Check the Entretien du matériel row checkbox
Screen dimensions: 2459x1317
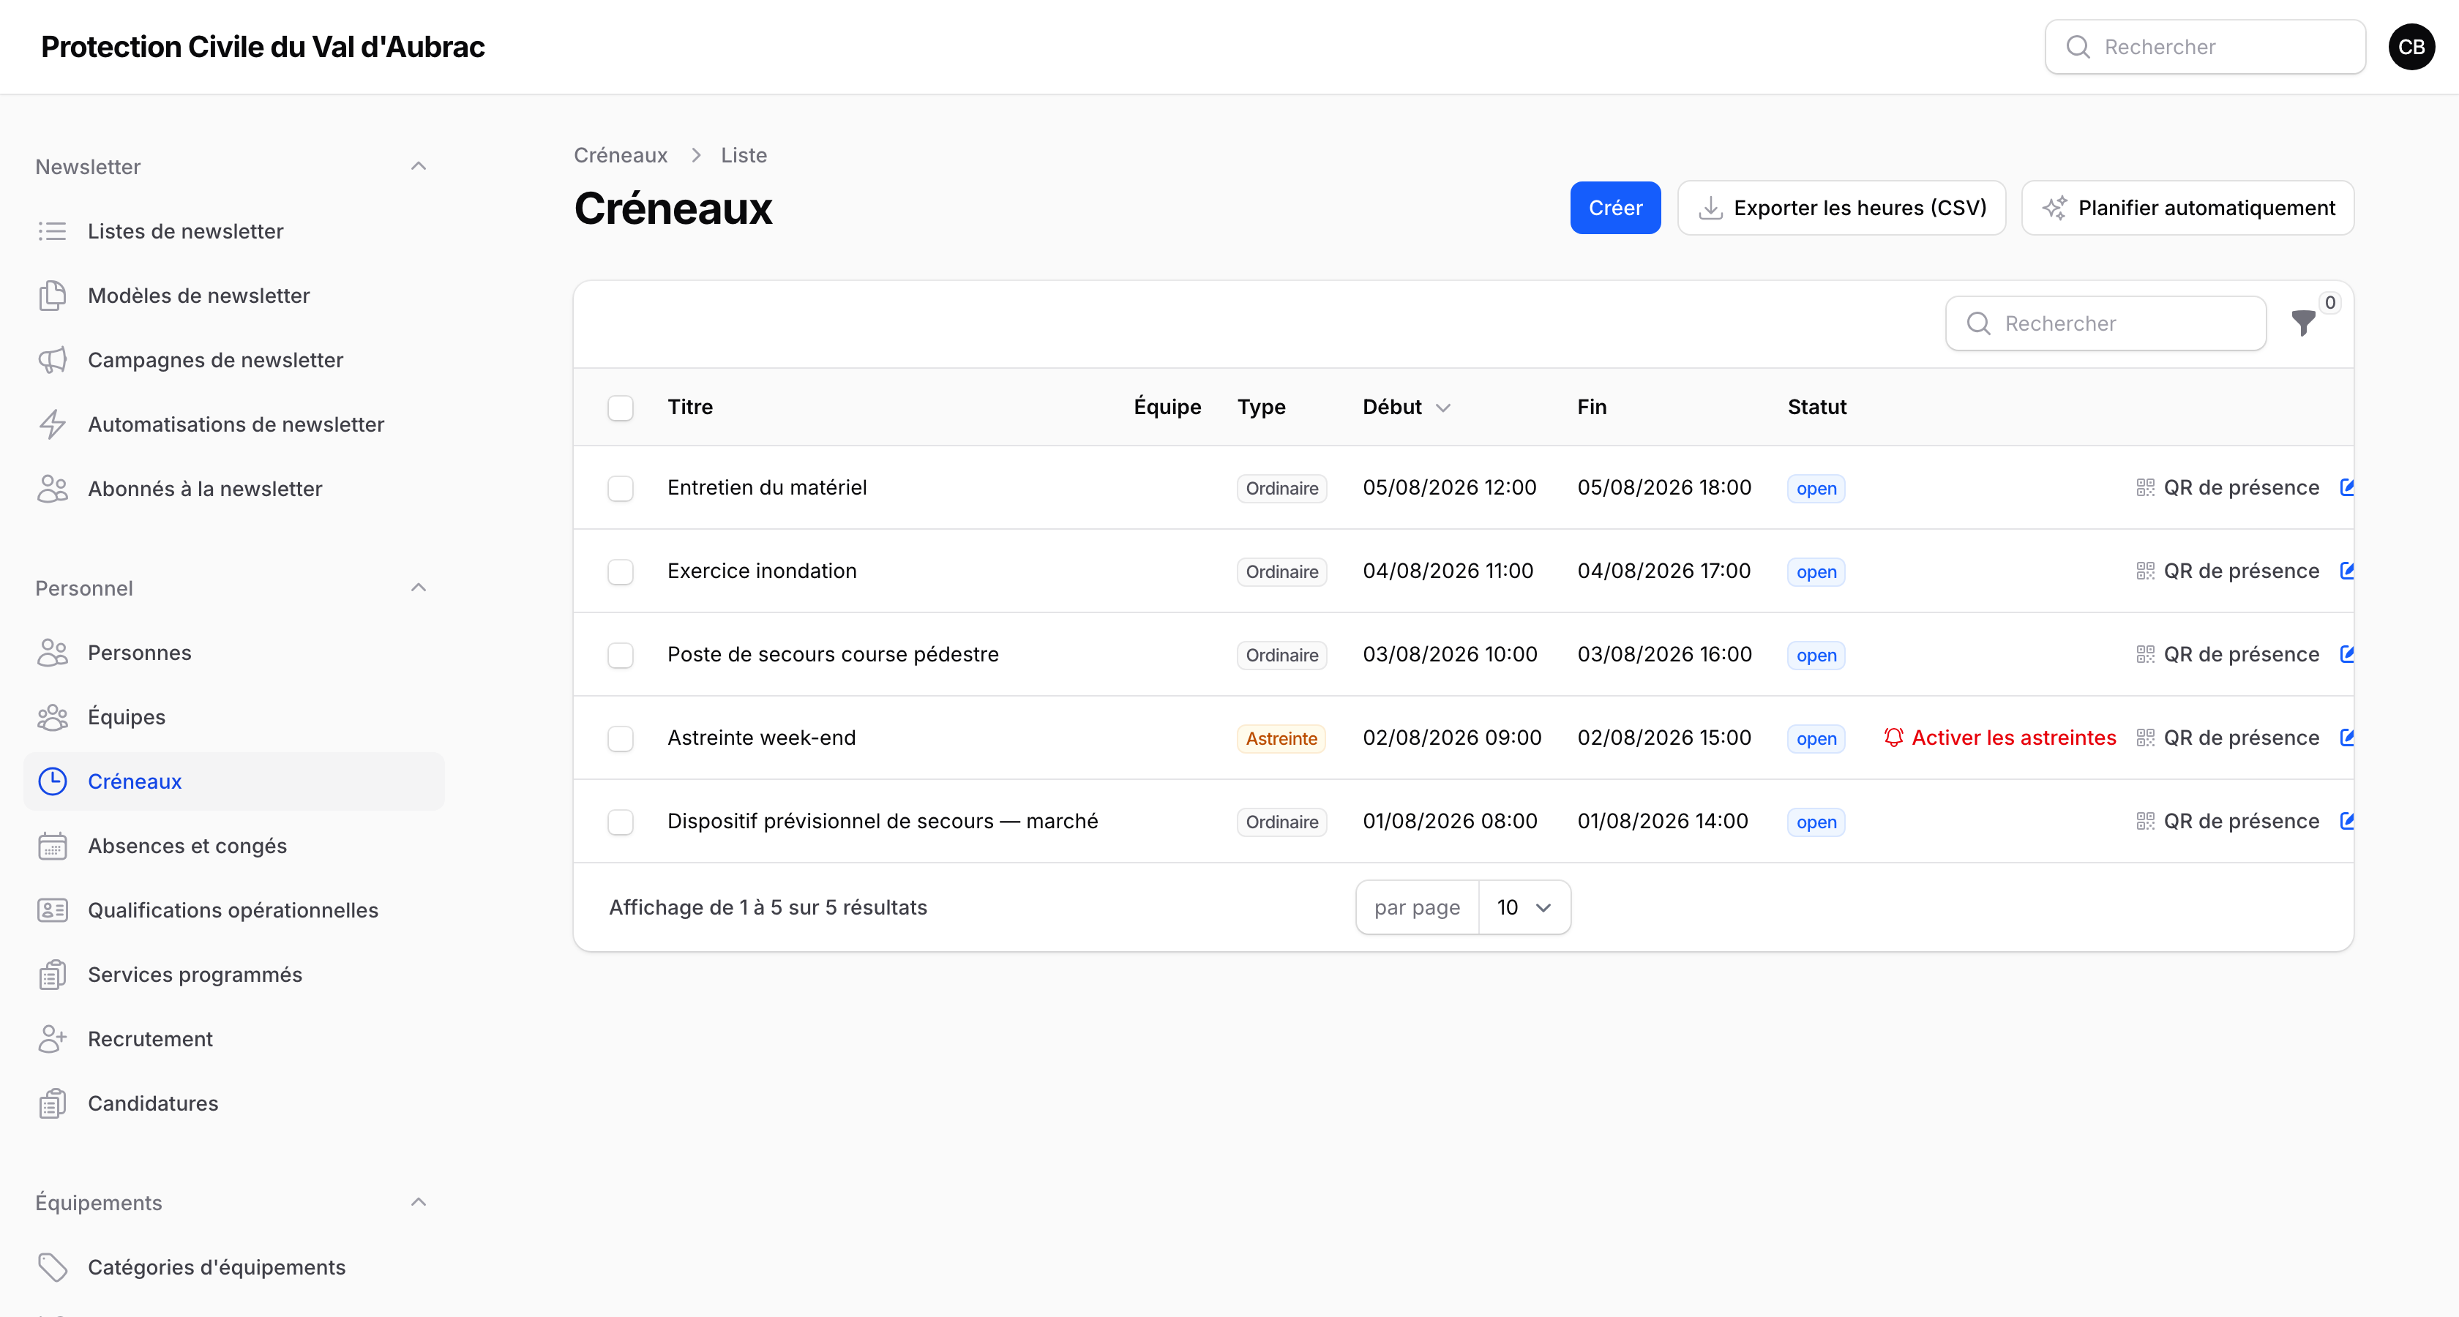621,489
